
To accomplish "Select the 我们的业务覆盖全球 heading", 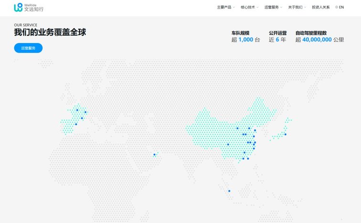I will tap(50, 32).
